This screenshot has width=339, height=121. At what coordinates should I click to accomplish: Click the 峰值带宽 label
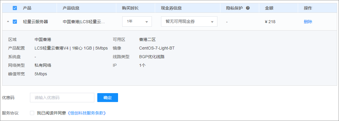pyautogui.click(x=16, y=74)
